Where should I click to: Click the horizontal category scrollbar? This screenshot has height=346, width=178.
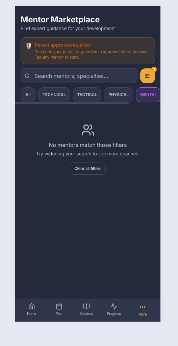pos(72,103)
